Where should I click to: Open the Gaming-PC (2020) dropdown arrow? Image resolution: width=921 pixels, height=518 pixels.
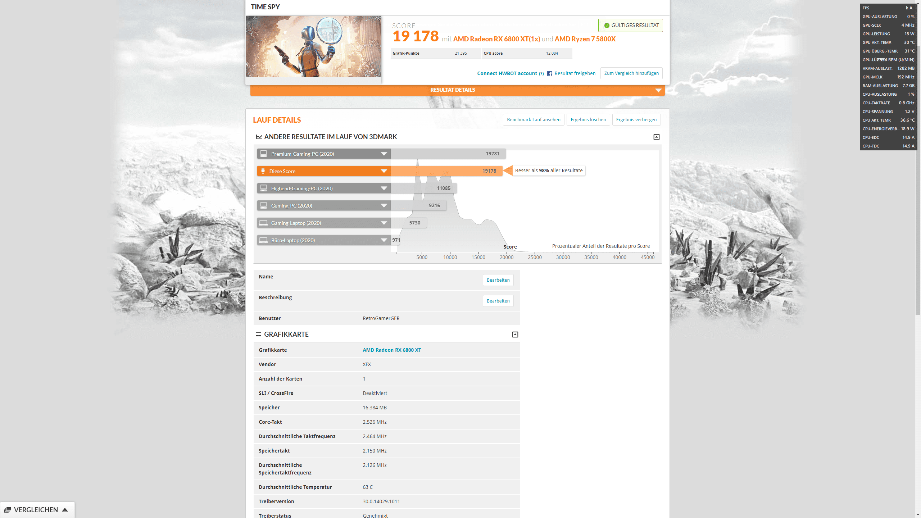384,206
